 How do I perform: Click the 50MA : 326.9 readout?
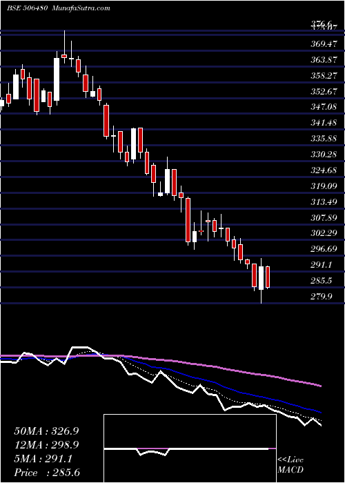46,431
